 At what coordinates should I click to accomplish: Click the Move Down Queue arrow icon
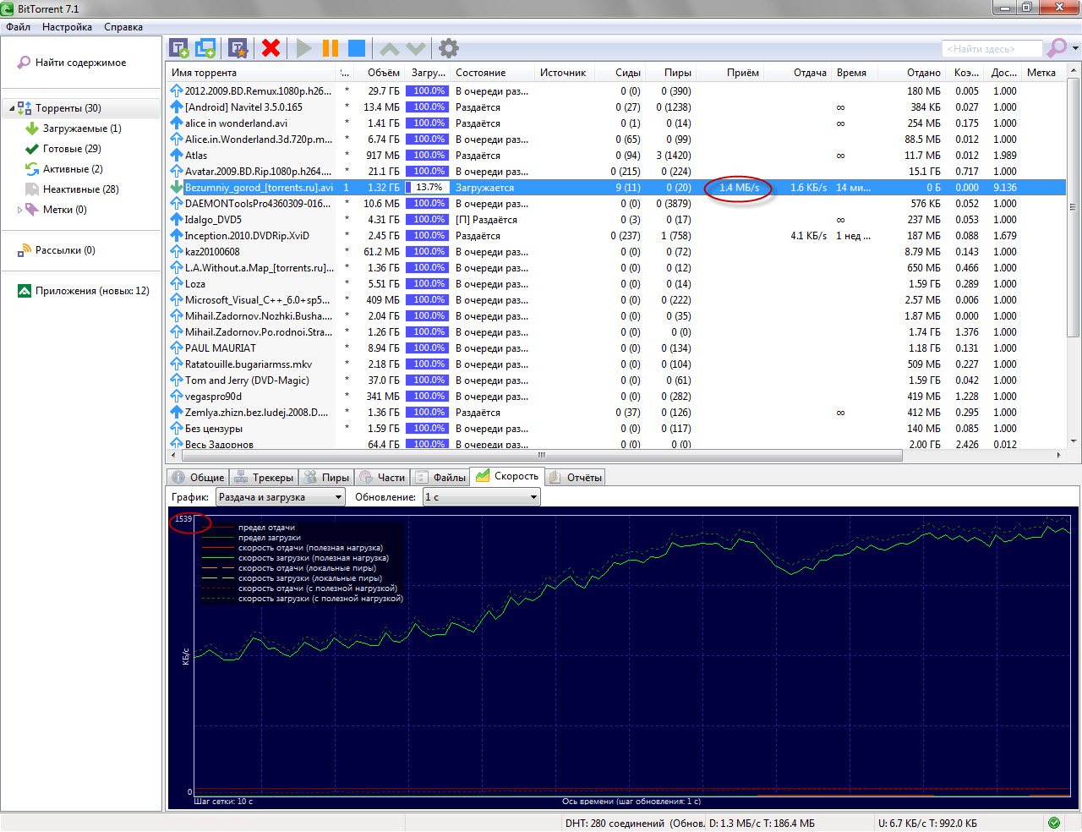tap(415, 48)
